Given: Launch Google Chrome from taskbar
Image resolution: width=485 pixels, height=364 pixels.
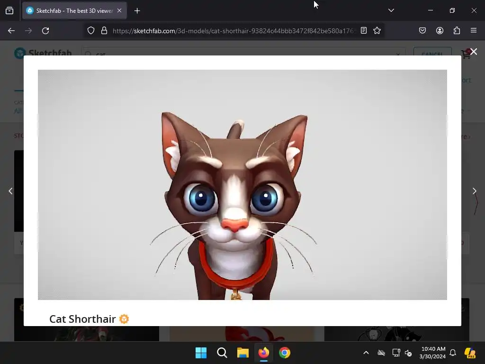Looking at the screenshot, I should [x=285, y=353].
